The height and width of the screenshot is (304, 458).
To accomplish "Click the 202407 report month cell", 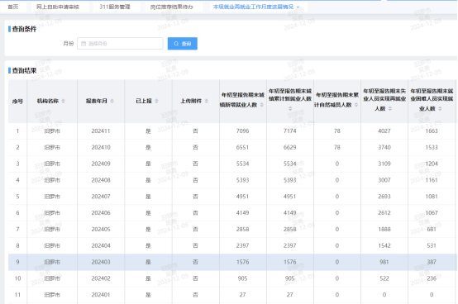I will (x=101, y=197).
